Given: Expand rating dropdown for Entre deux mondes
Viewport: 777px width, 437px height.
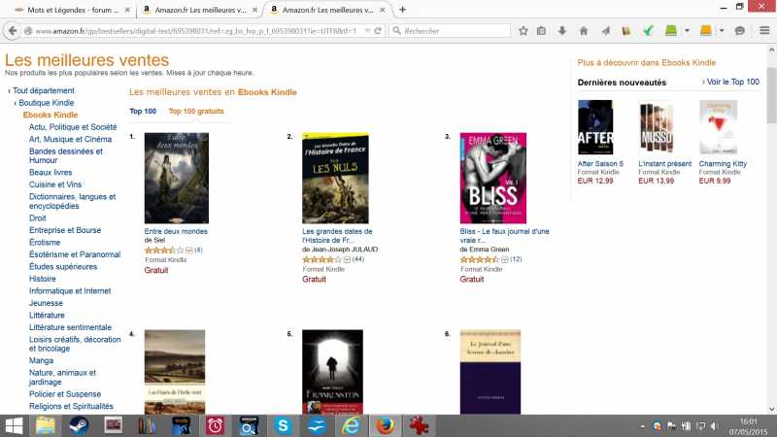Looking at the screenshot, I should [188, 251].
